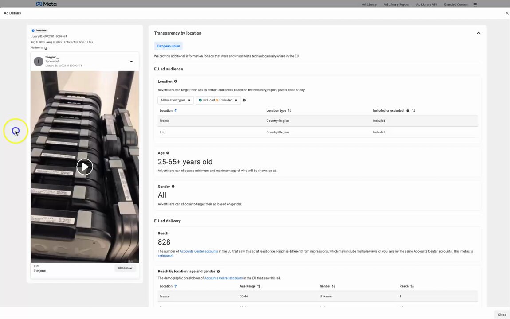Close Ad Details with the X icon

(x=507, y=13)
